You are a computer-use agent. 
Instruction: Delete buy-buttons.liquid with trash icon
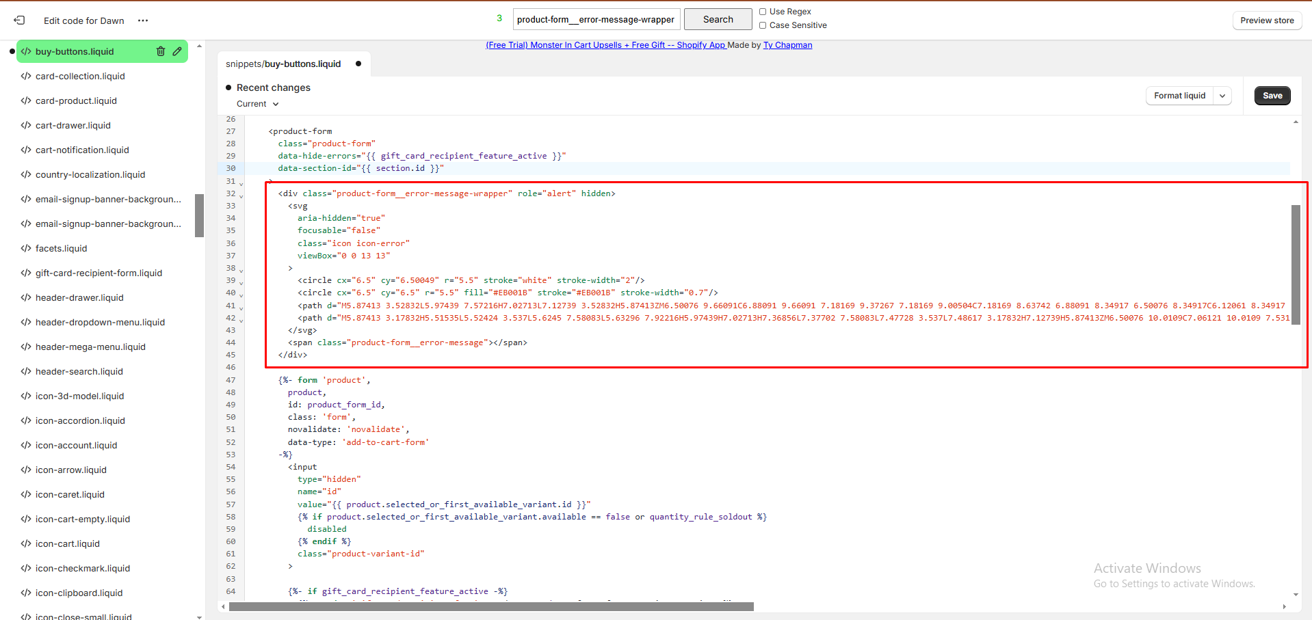(161, 51)
